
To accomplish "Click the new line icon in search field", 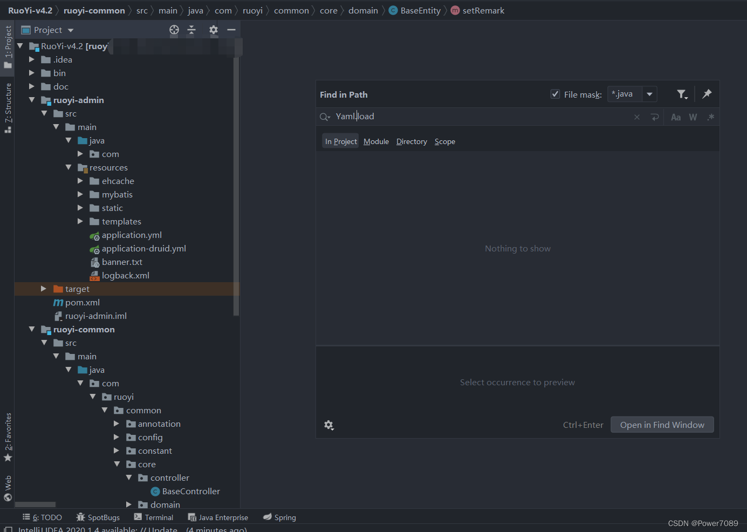I will 655,117.
